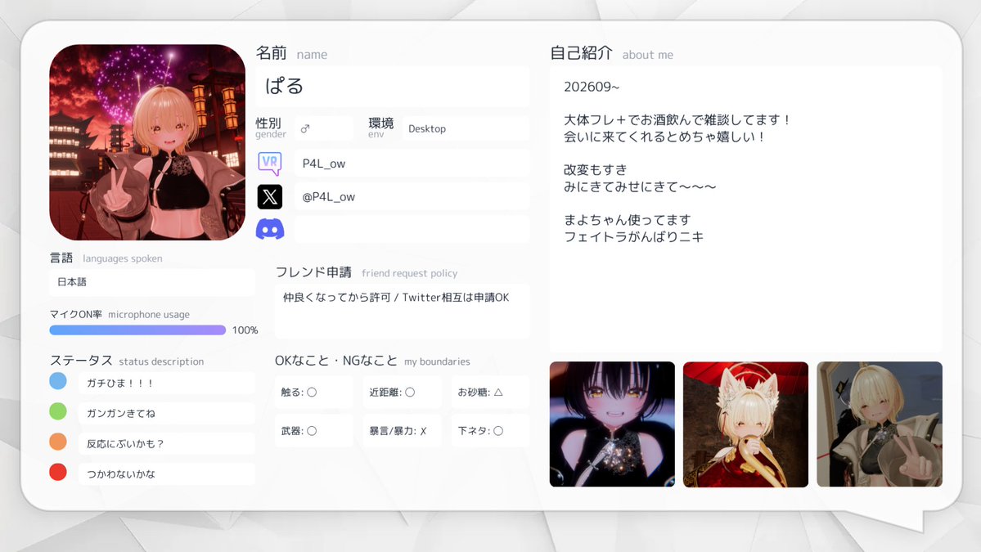Click the line まよちゃん使ってます

click(627, 220)
